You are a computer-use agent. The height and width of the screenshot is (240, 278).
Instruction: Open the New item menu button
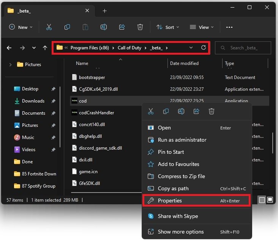(x=21, y=27)
